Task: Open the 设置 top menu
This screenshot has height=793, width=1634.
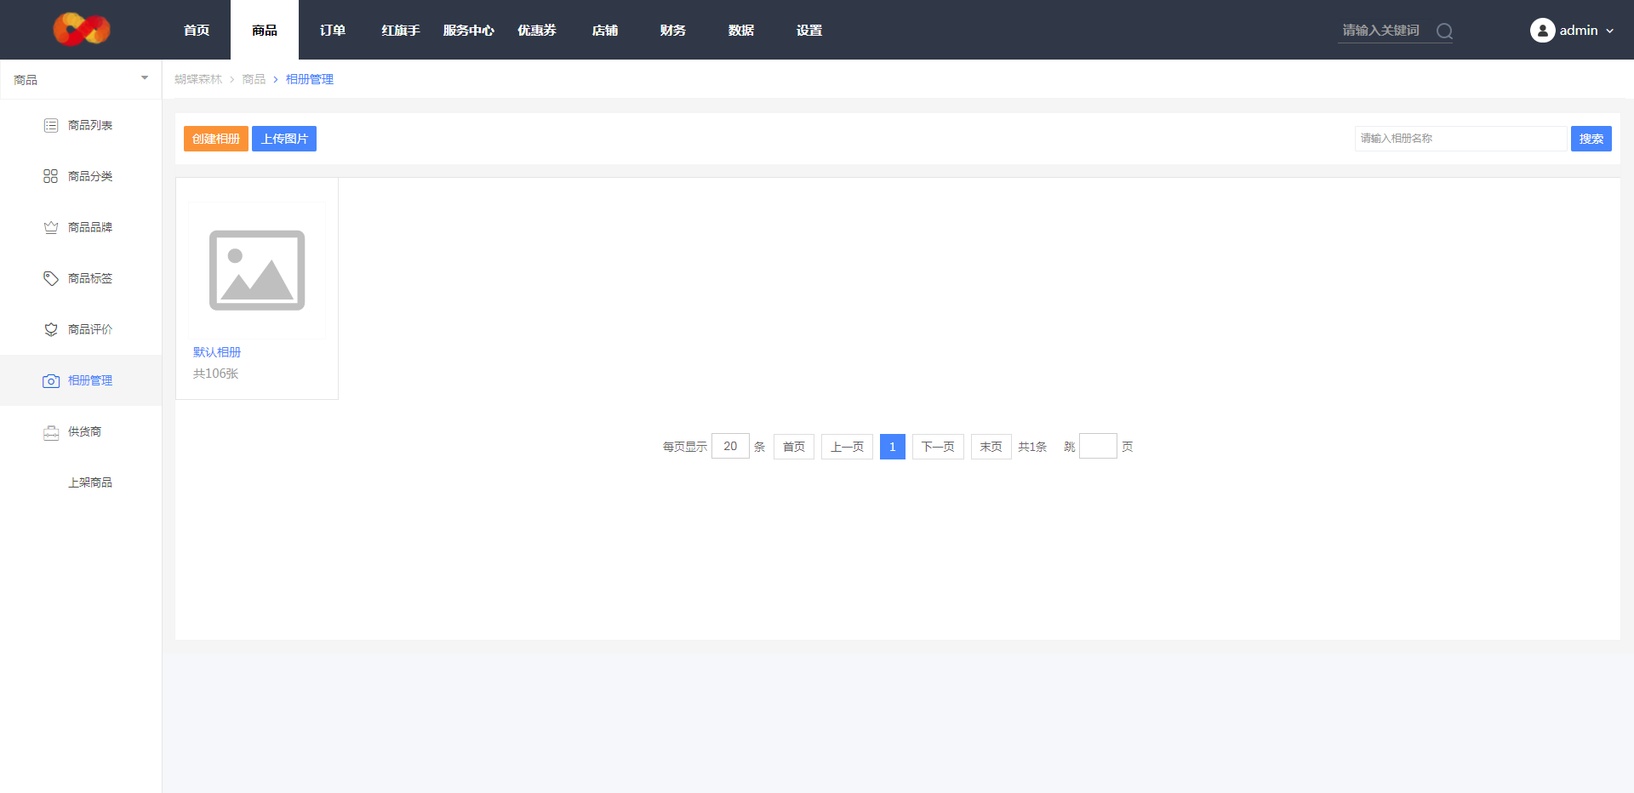Action: 809,30
